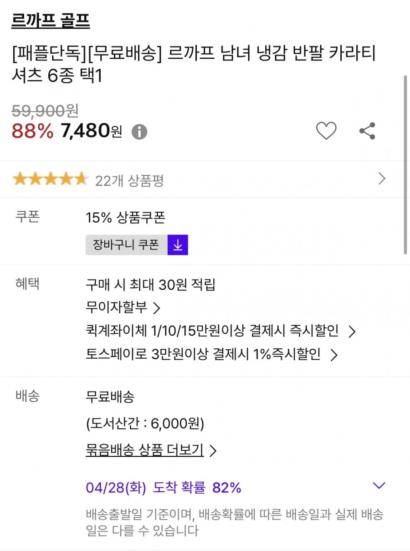Tap the heart wishlist icon
This screenshot has height=551, width=410.
326,131
